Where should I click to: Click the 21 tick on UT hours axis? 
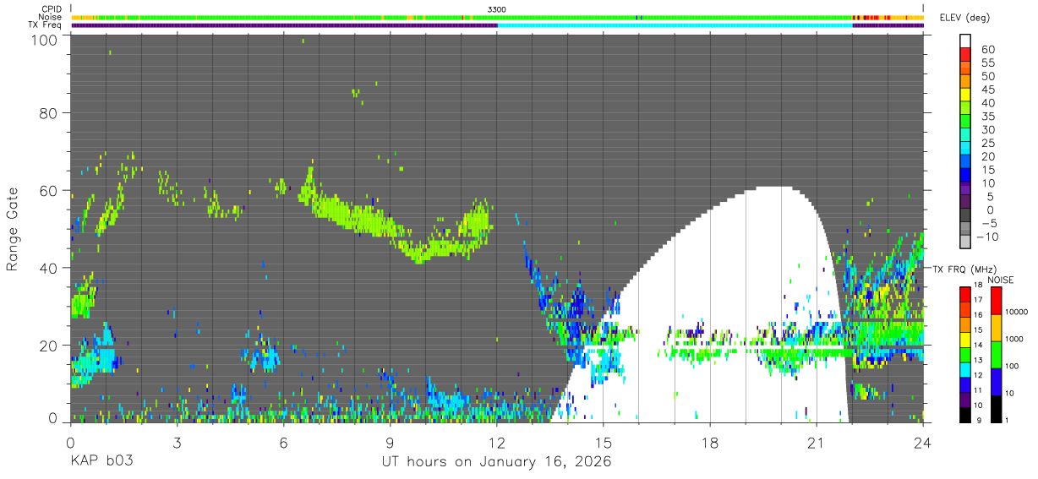(817, 442)
